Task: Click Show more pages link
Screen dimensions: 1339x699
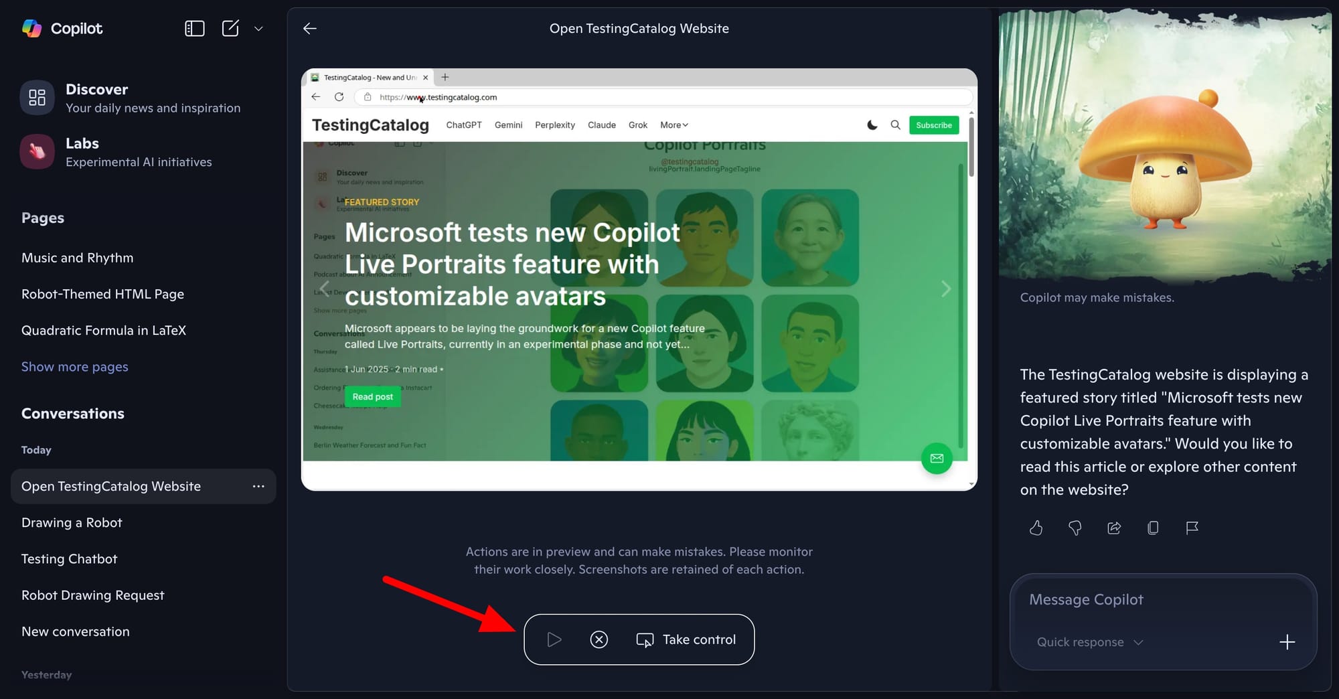Action: 75,367
